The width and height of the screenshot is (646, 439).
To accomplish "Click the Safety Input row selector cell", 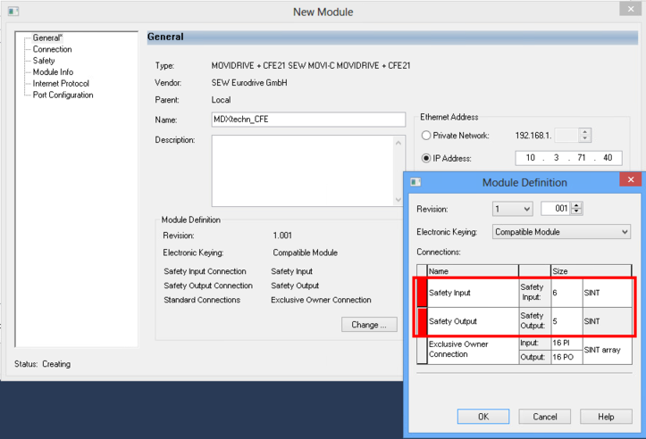I will click(x=421, y=293).
